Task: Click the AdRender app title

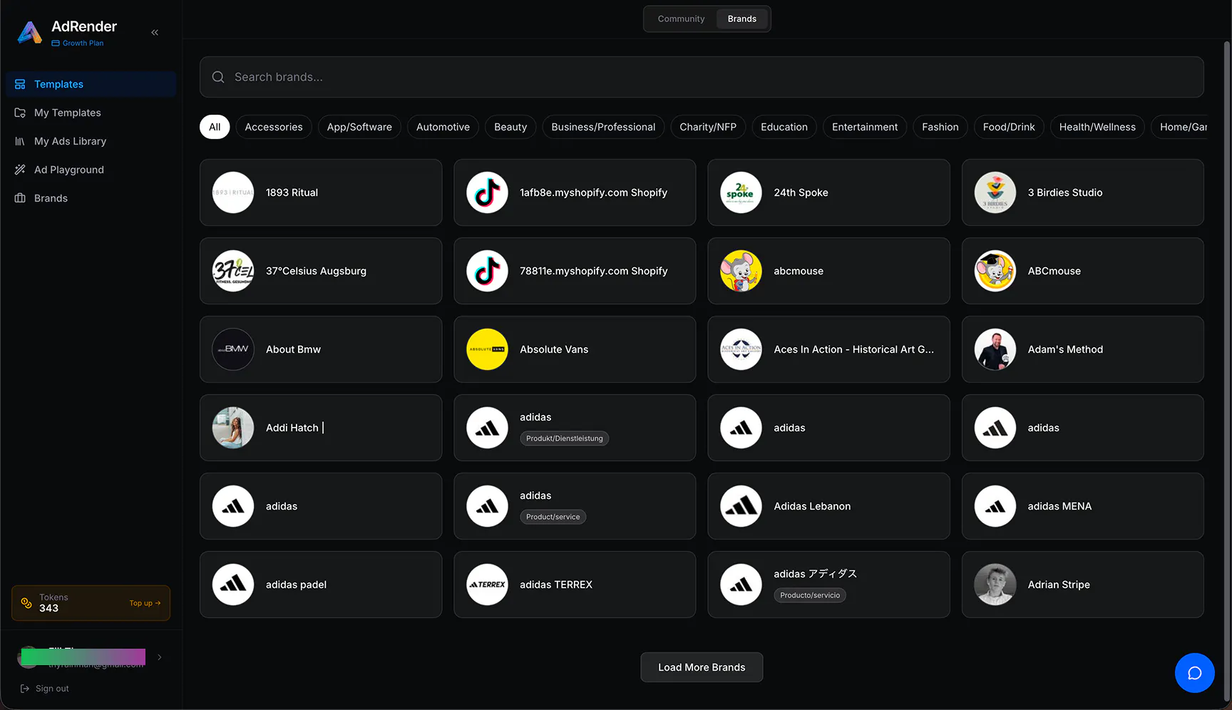Action: [x=84, y=26]
